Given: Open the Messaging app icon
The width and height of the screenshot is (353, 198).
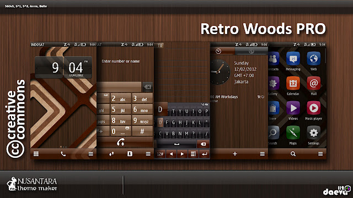Looking at the screenshot, I should coord(293,59).
